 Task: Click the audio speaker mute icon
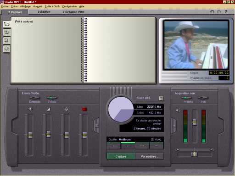coord(178,110)
